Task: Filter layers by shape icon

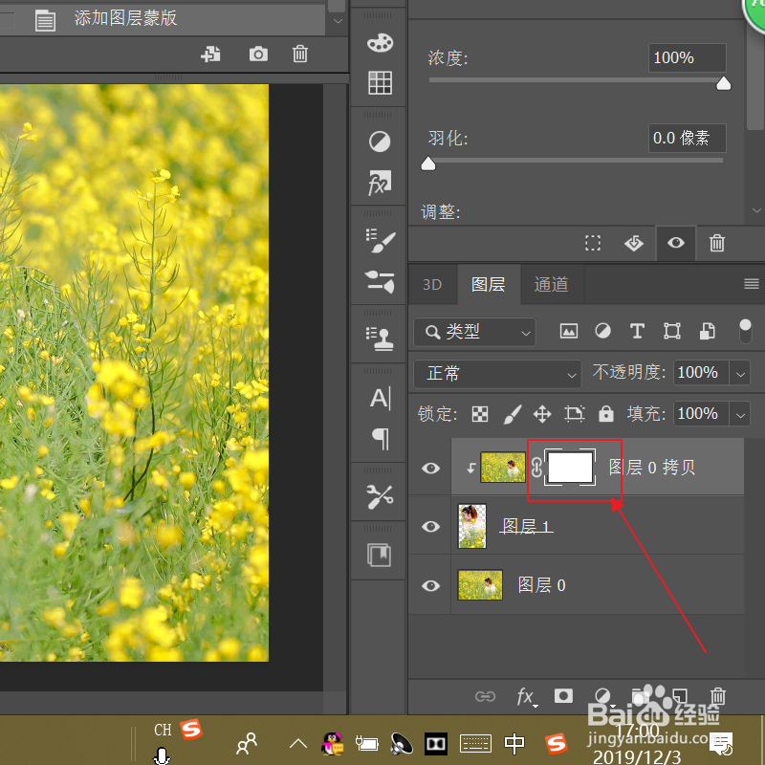Action: coord(672,331)
